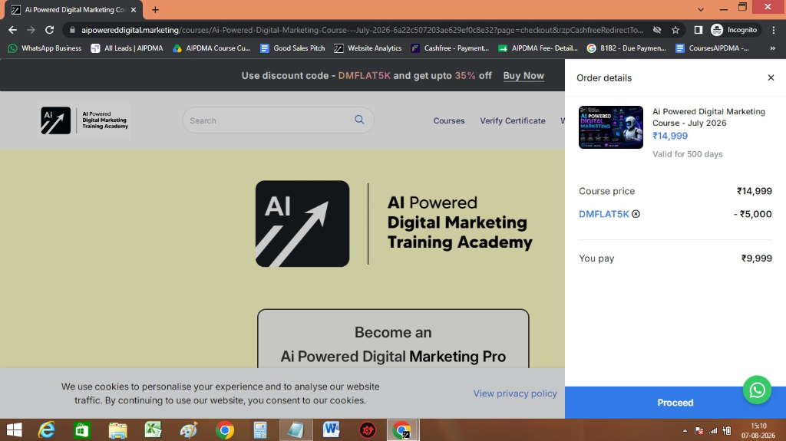The width and height of the screenshot is (786, 441).
Task: Click the address bar URL
Action: pyautogui.click(x=362, y=30)
